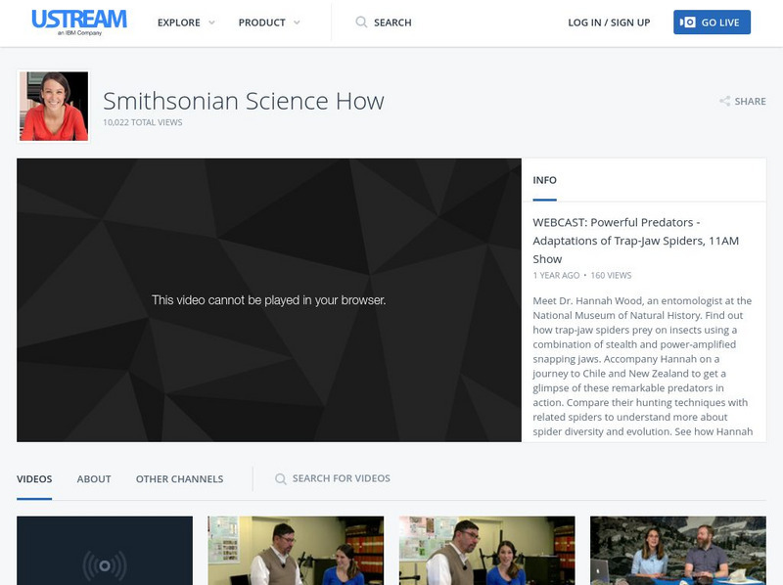This screenshot has height=585, width=783.
Task: Click the header search magnifier icon
Action: pyautogui.click(x=361, y=22)
